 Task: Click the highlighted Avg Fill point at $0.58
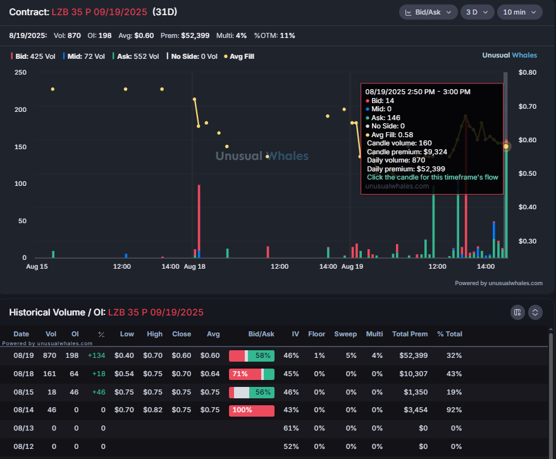(506, 147)
